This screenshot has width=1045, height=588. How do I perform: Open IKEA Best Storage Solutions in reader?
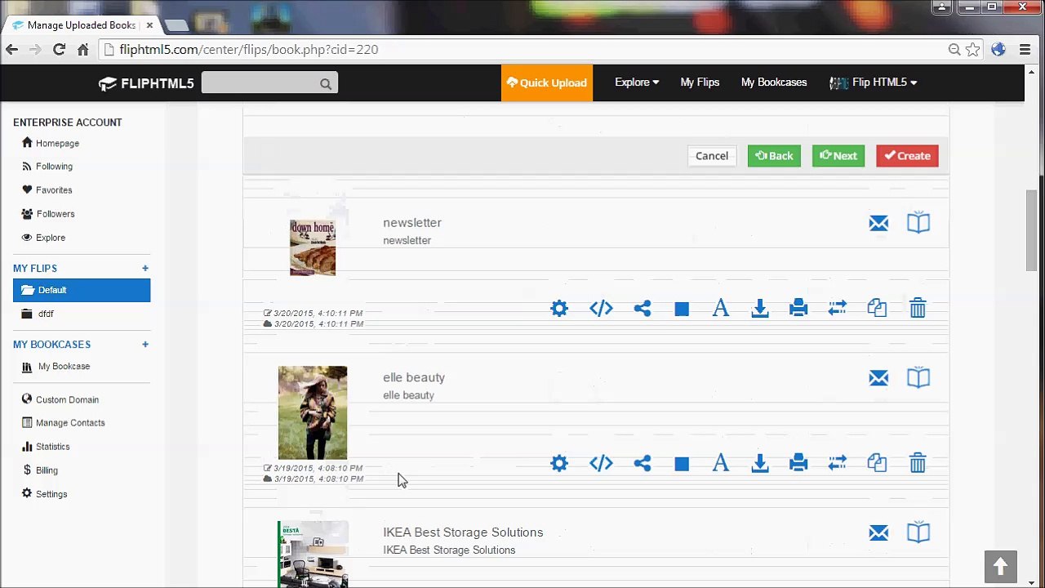tap(918, 533)
